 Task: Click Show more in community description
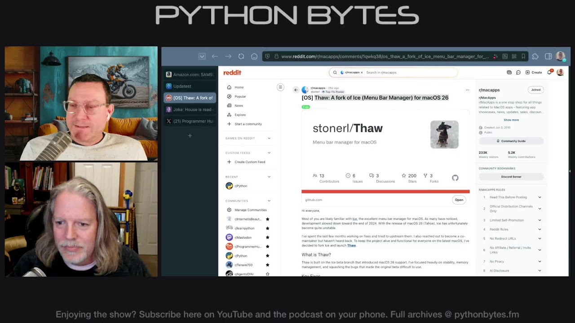pos(511,120)
